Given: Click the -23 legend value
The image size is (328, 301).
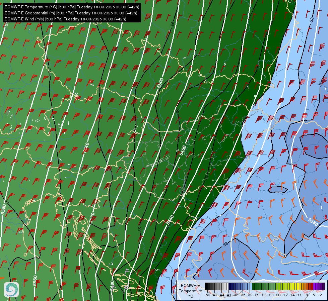Looking at the screenshot, I should pos(271,295).
